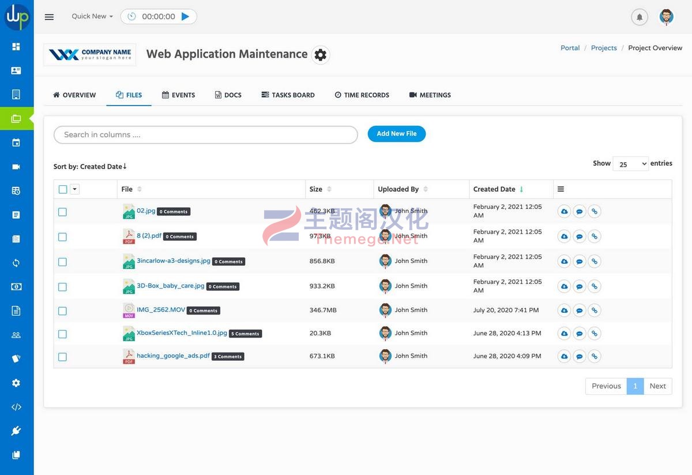
Task: Check the 3D-Box_baby_care.jpg row checkbox
Action: coord(62,287)
